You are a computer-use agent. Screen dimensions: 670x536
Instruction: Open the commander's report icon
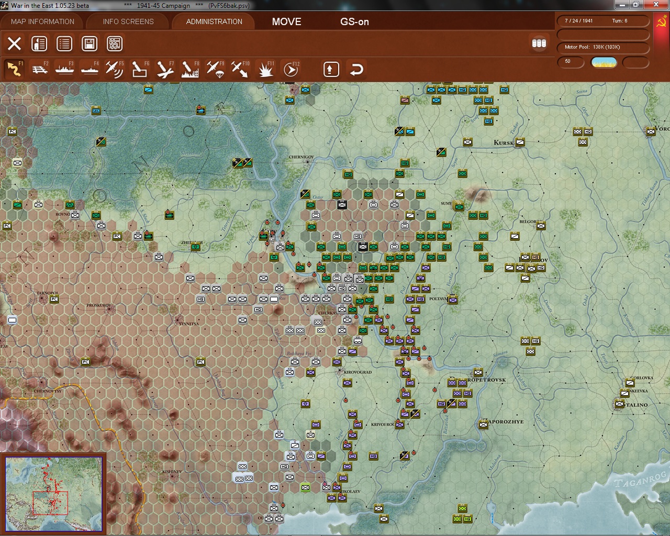(x=39, y=43)
